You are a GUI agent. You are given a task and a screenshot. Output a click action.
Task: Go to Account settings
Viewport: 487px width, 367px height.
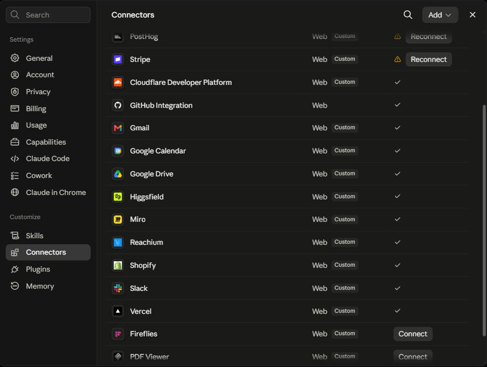tap(48, 75)
